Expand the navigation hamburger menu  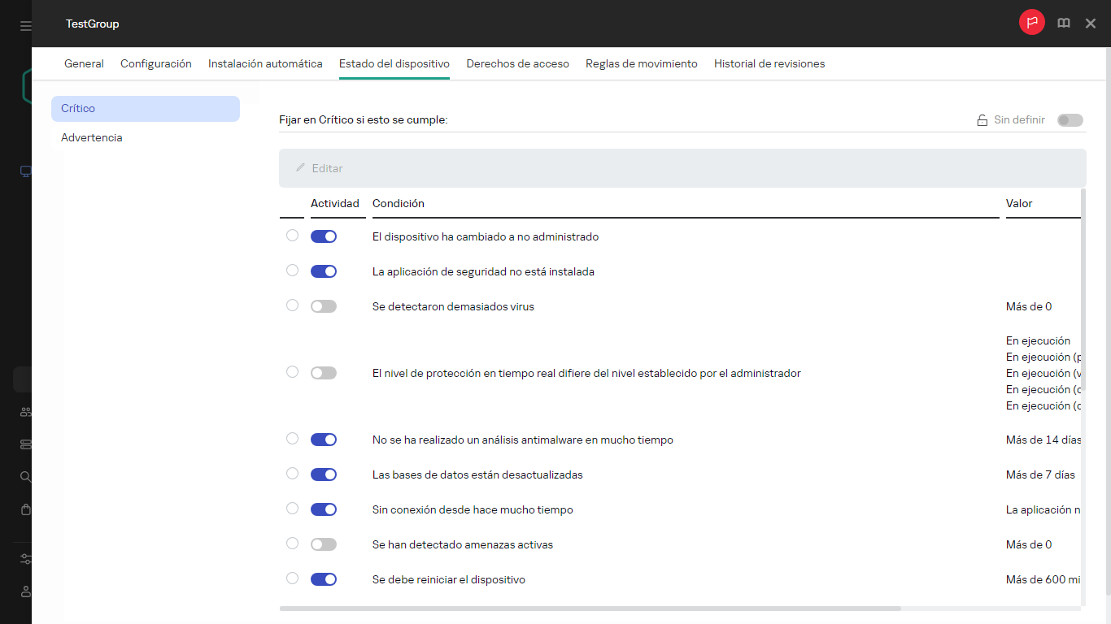coord(24,24)
